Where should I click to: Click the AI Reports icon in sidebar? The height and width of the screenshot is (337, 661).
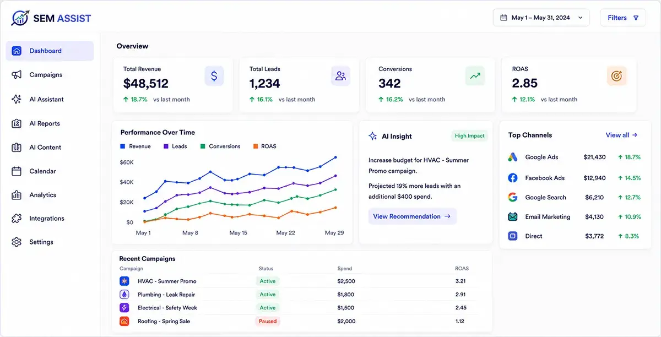point(17,123)
